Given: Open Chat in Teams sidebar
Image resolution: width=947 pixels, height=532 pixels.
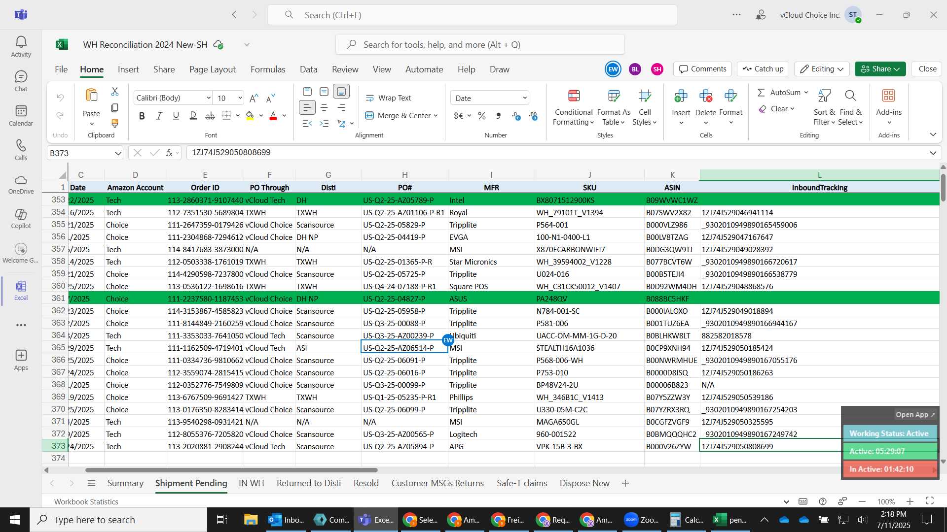Looking at the screenshot, I should click(21, 81).
